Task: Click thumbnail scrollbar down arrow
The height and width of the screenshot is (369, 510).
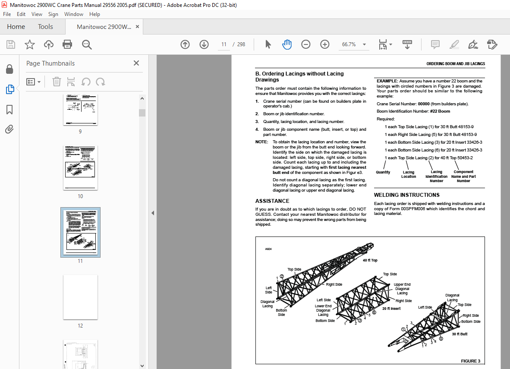Action: tap(142, 366)
